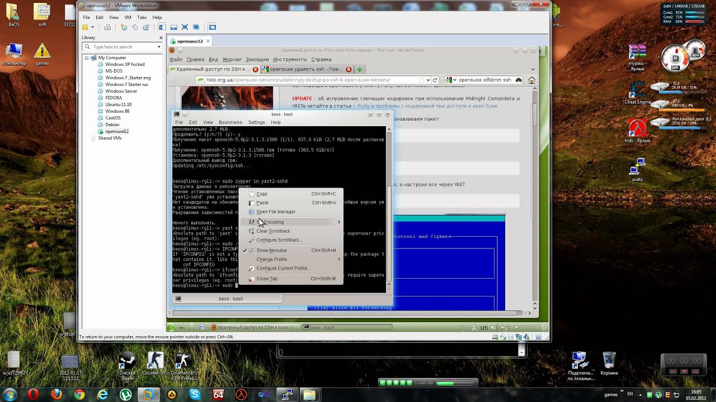Collapse the My Computer tree node
The image size is (716, 402).
[87, 58]
